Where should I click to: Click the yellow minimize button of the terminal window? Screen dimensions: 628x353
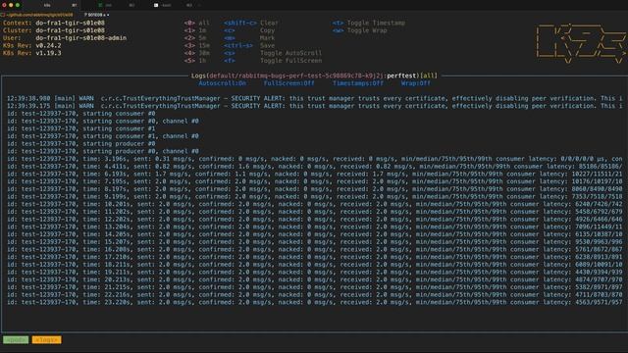(x=11, y=5)
